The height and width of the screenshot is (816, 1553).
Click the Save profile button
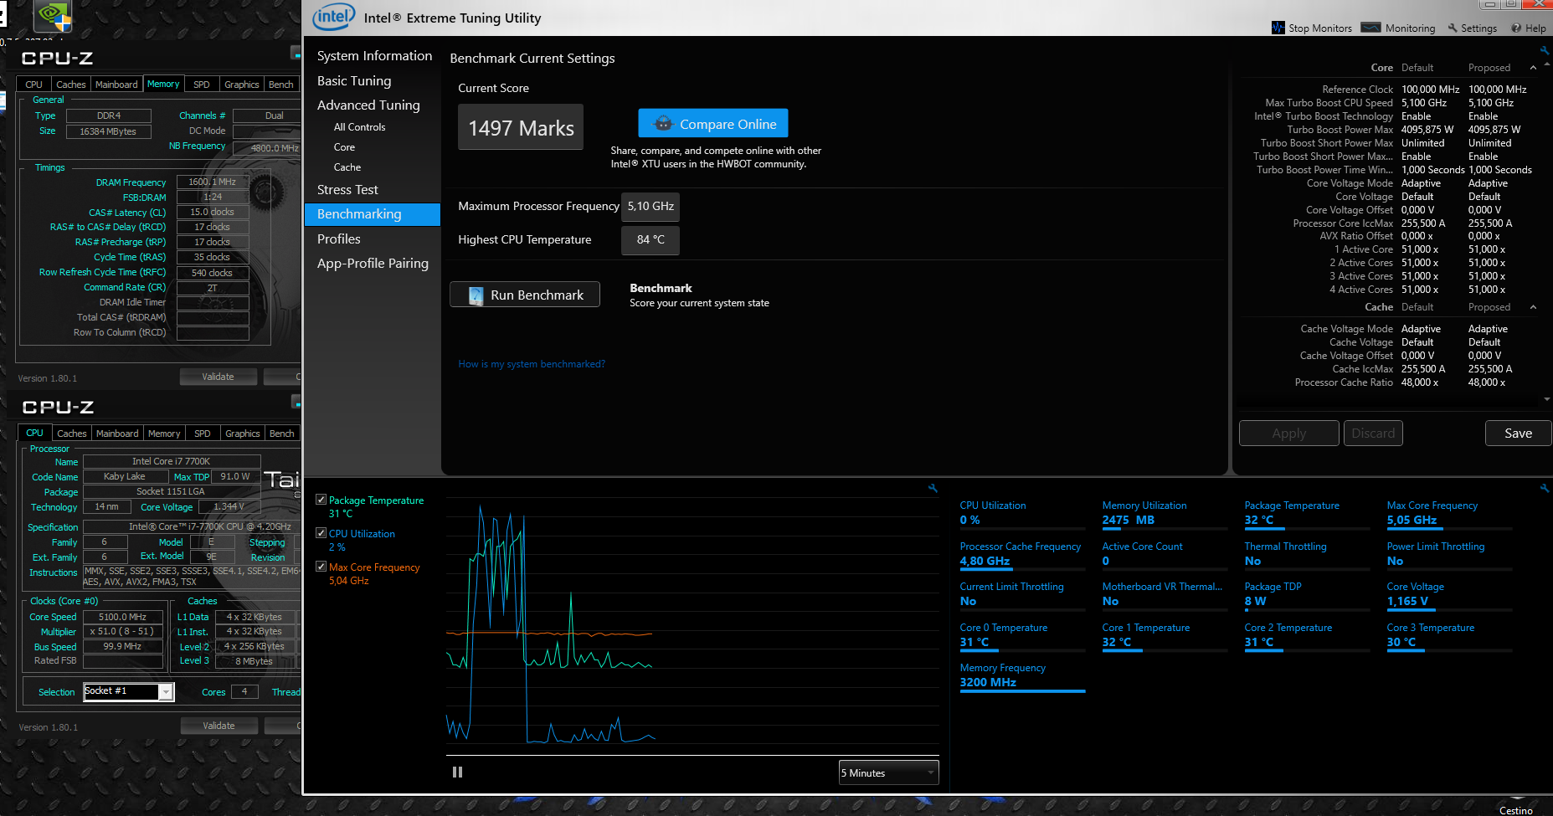[x=1518, y=434]
